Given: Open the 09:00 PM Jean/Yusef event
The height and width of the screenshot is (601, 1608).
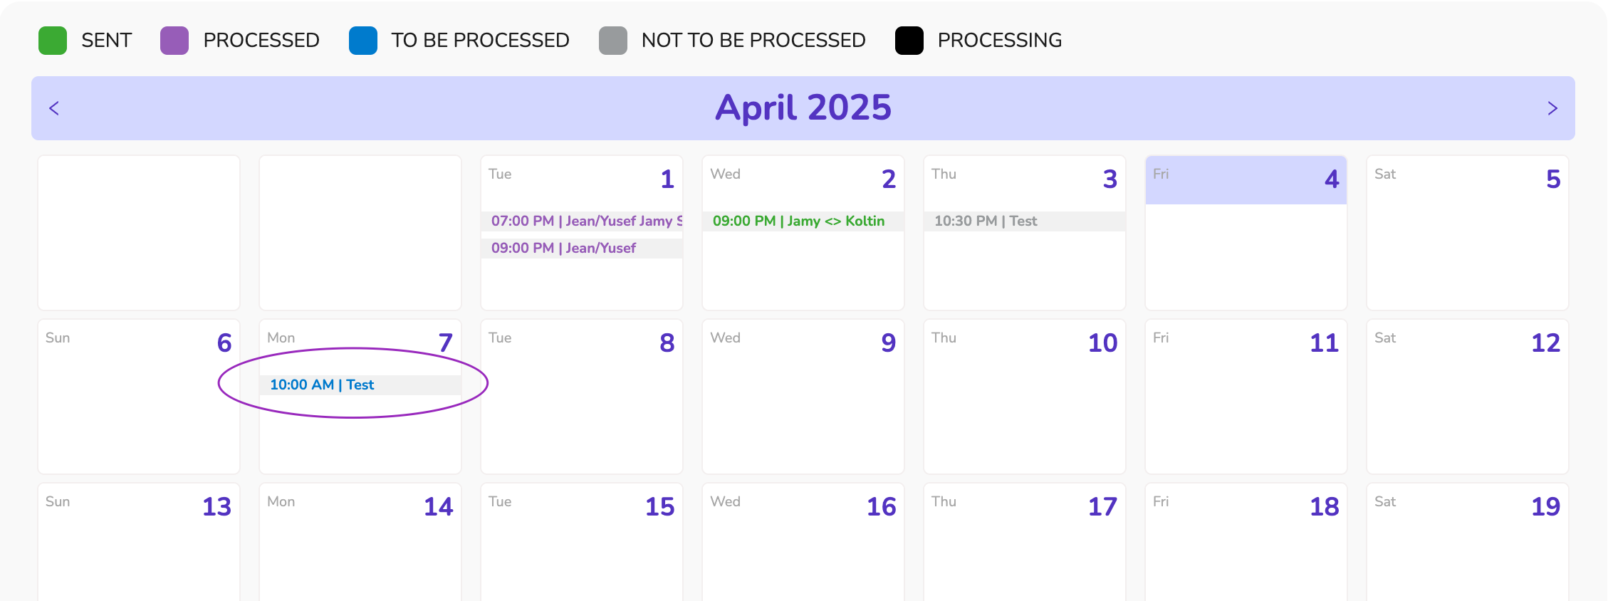Looking at the screenshot, I should 564,249.
